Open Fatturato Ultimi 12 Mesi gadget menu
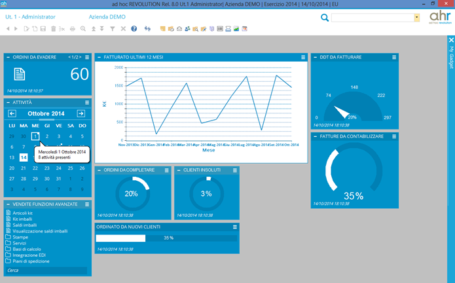Screen dimensions: 455x283 303,58
